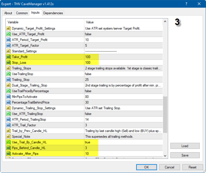
Task: Click the ATR_Target_Factor numeric icon
Action: pos(8,45)
